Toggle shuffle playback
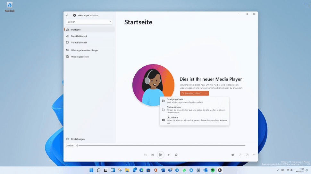The height and width of the screenshot is (174, 311). tap(145, 155)
